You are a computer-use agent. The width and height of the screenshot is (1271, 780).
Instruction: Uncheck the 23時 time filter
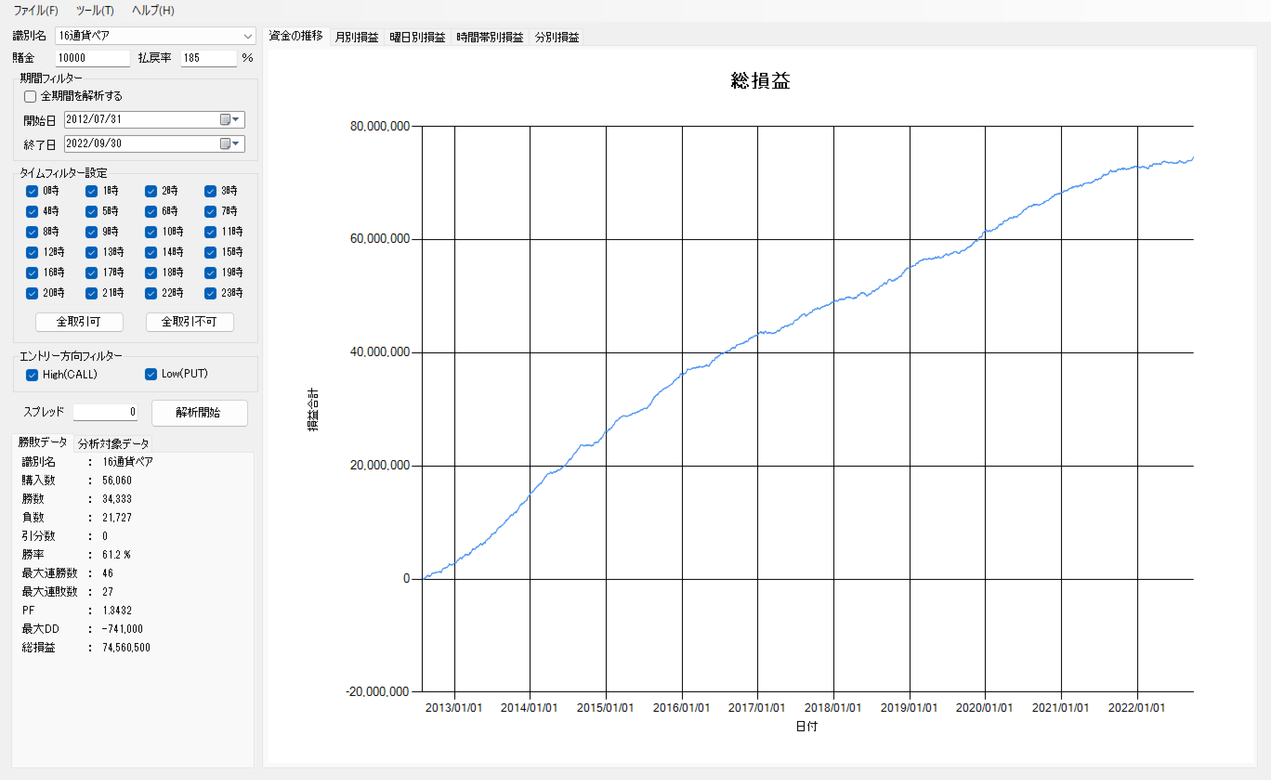(210, 293)
